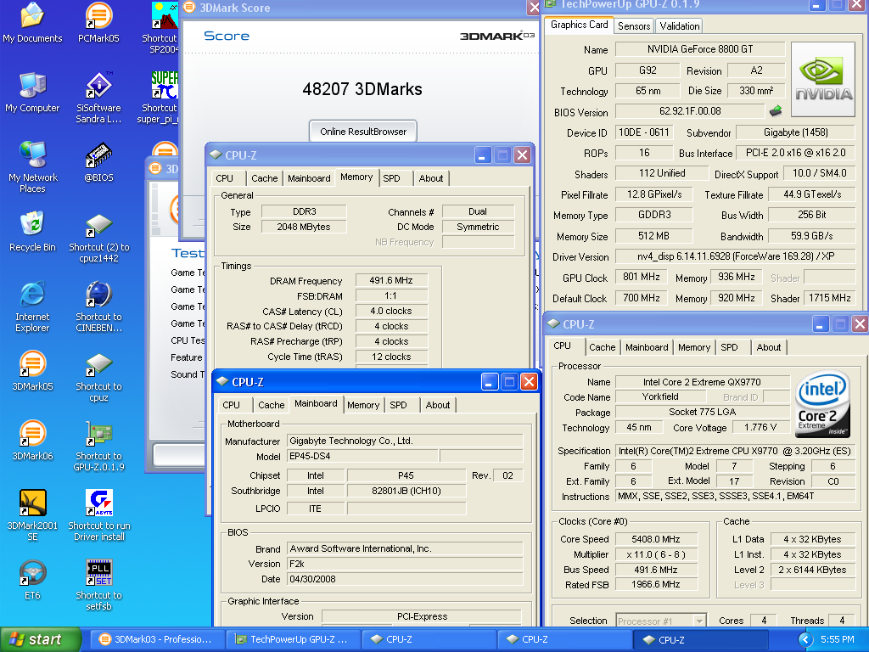Open the Validation tab in GPU-Z
The height and width of the screenshot is (652, 869).
pyautogui.click(x=679, y=26)
